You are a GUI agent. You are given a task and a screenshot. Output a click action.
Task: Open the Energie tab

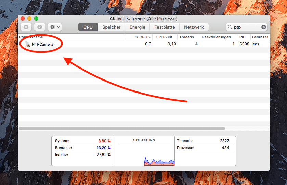tap(137, 27)
